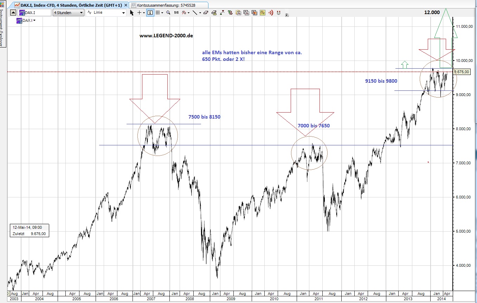This screenshot has height=303, width=477.
Task: Click the delete-all-drawings eraser icon with warning sign
Action: pyautogui.click(x=214, y=13)
